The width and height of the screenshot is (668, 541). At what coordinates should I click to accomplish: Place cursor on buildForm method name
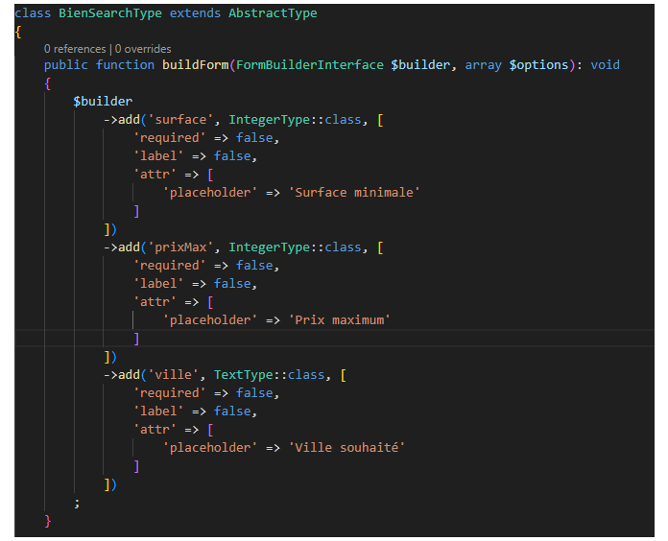196,64
